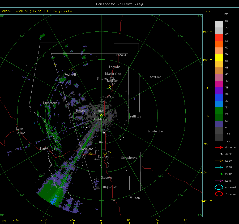Pick the purple 39-36 dBZ swatch
The height and width of the screenshot is (224, 239).
[x=219, y=91]
